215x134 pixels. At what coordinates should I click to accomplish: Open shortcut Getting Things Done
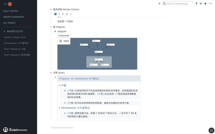click(15, 37)
